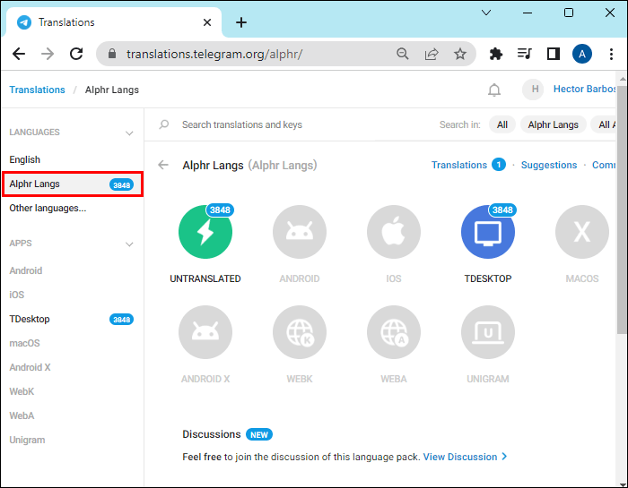628x488 pixels.
Task: Click the View Discussion link
Action: point(465,457)
